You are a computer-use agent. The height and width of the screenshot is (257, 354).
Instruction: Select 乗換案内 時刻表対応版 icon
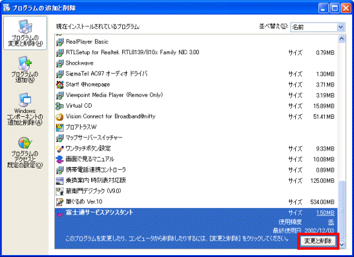(x=60, y=181)
